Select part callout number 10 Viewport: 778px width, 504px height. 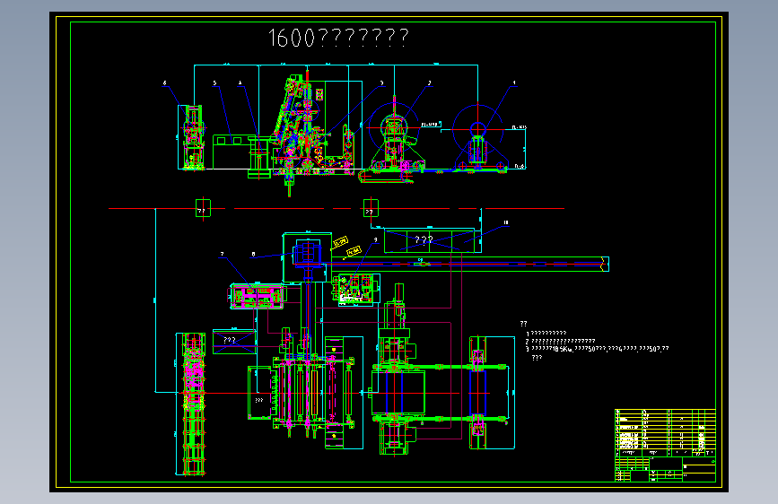pos(505,222)
